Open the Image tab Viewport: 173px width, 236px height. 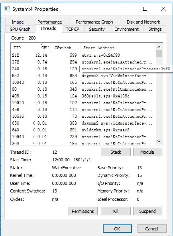tap(18, 22)
